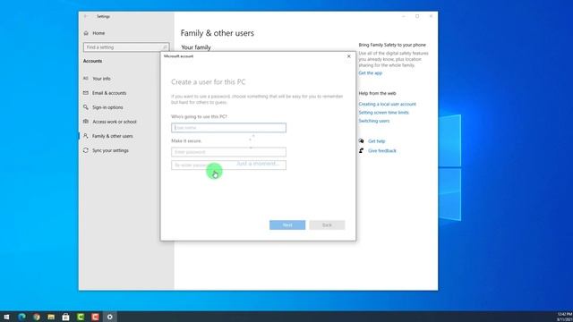Click the Get help link
The image size is (573, 322).
tap(376, 141)
